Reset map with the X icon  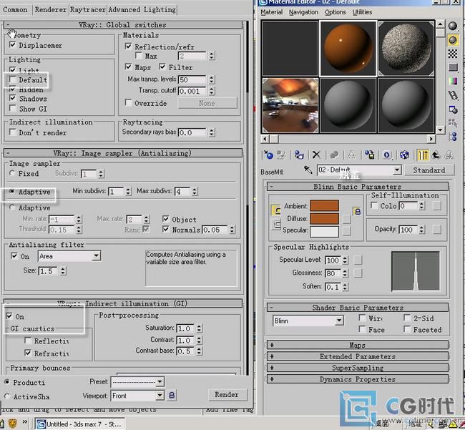[x=316, y=155]
